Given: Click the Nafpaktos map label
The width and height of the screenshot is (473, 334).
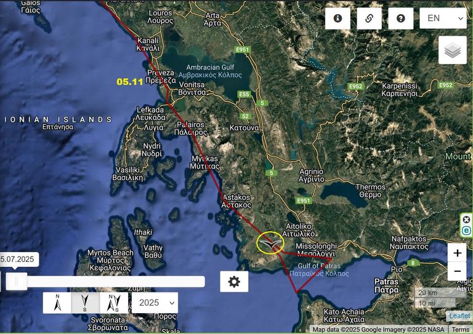Looking at the screenshot, I should pyautogui.click(x=409, y=243).
